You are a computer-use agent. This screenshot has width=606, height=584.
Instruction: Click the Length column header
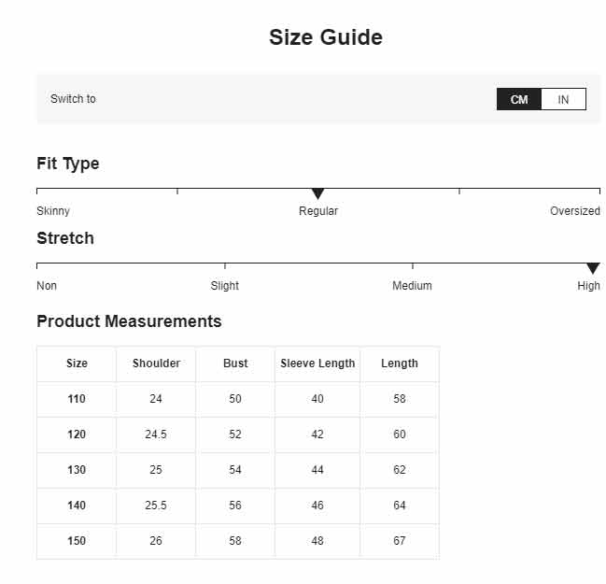400,363
